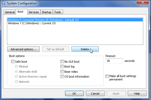Select the Network safe boot option
This screenshot has width=151, height=100.
click(17, 82)
